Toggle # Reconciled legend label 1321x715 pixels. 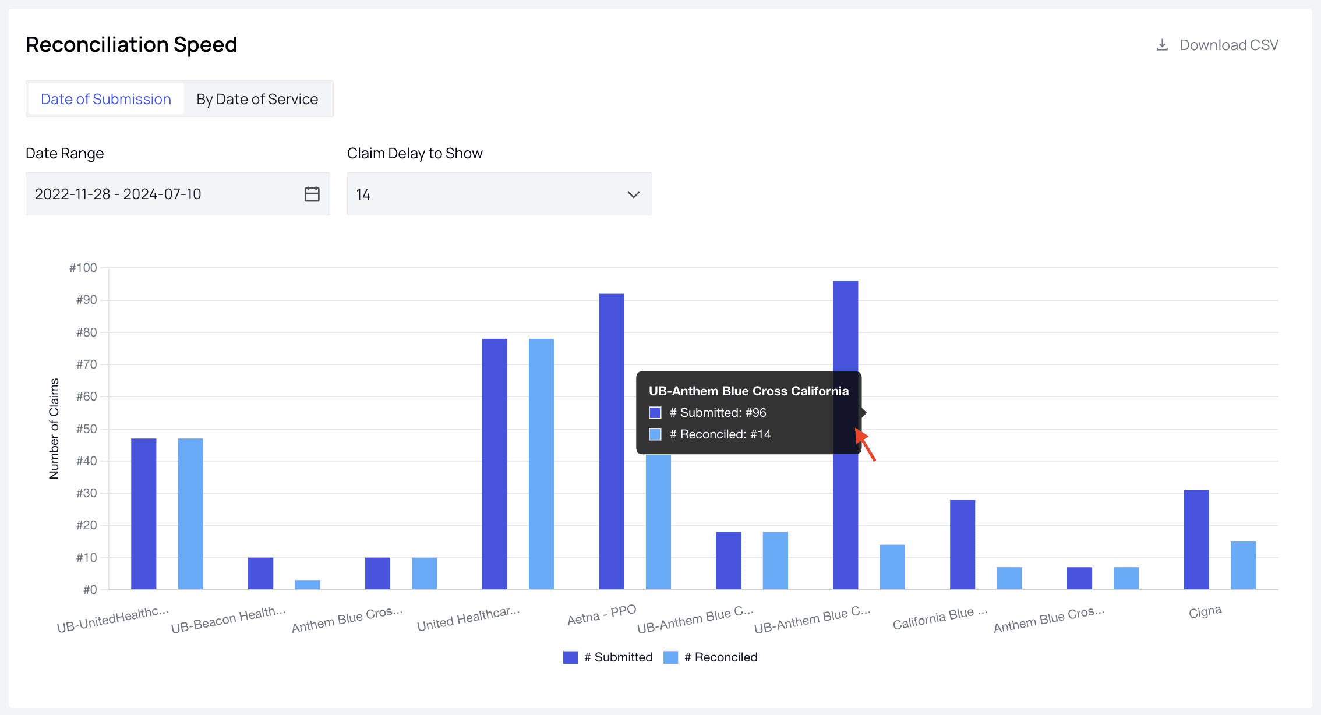point(720,657)
